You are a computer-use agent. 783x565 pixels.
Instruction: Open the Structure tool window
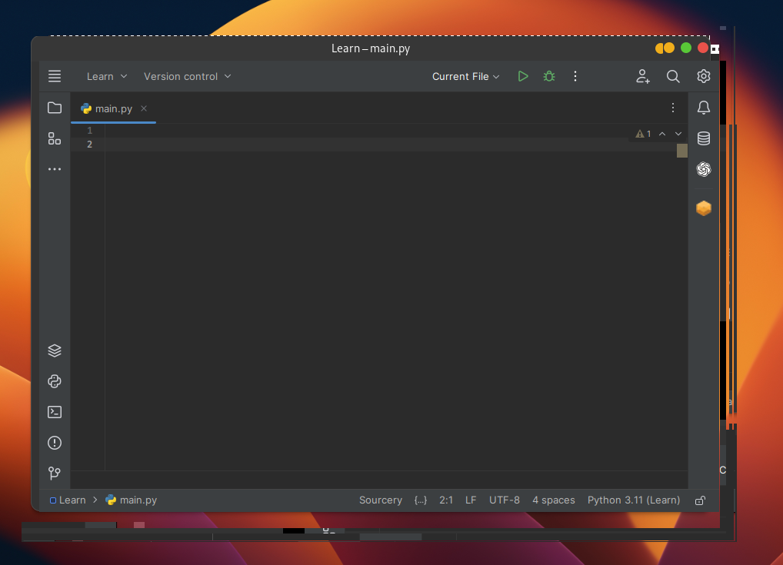[55, 138]
